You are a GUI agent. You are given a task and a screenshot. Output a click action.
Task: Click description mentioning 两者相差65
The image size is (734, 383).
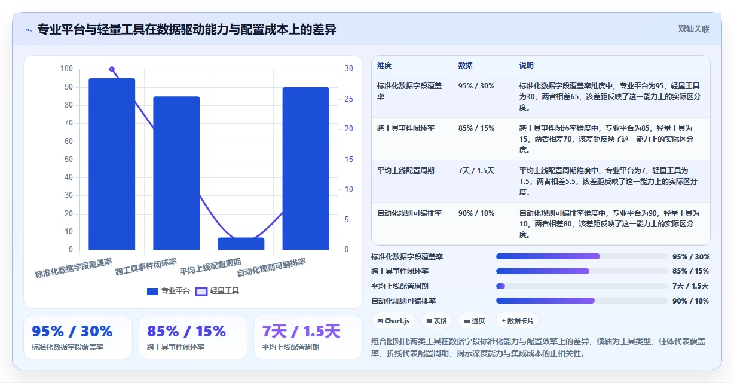pos(610,97)
